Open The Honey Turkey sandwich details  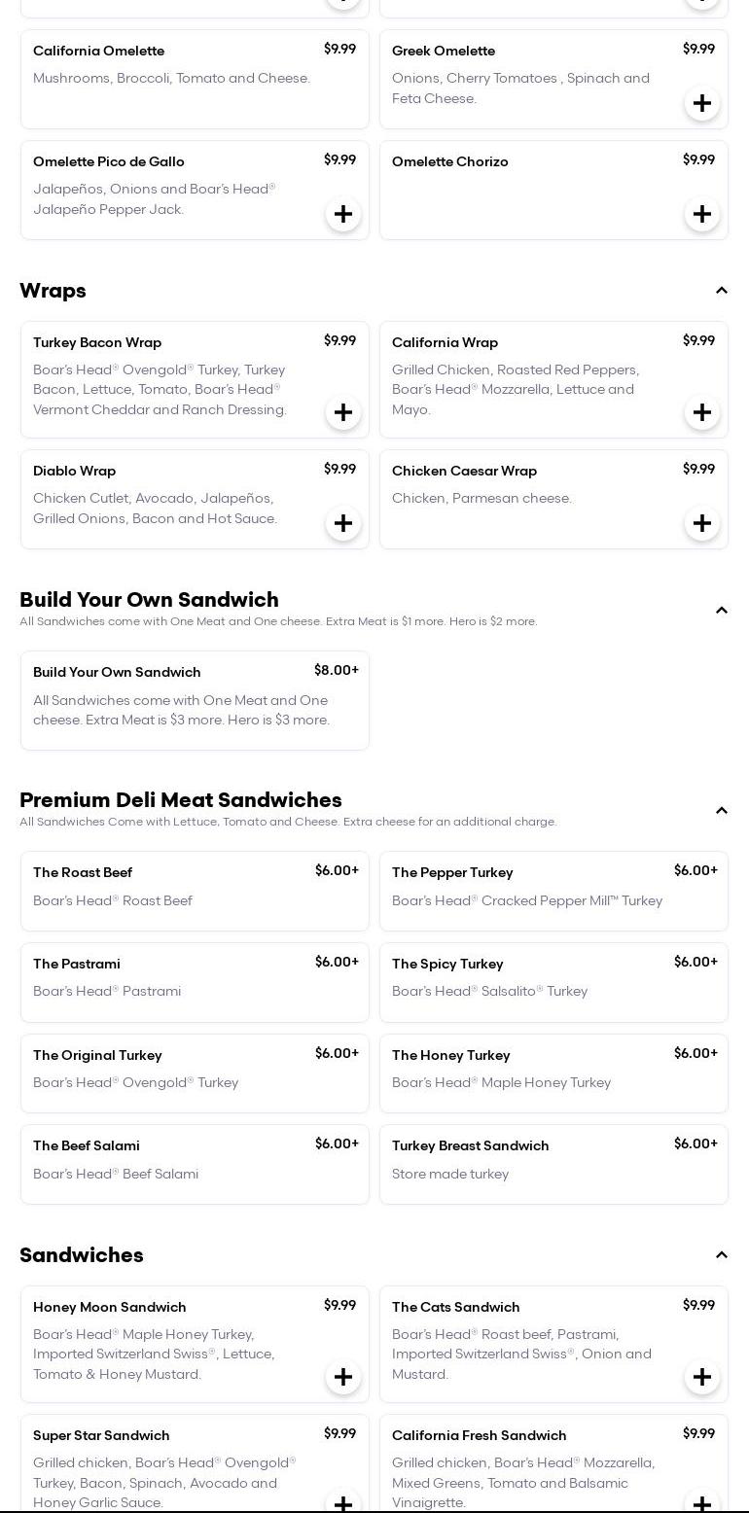553,1073
